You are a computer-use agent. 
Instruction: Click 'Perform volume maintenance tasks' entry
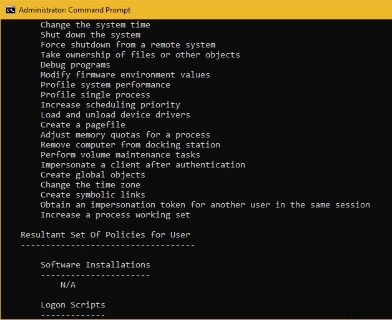(x=120, y=155)
